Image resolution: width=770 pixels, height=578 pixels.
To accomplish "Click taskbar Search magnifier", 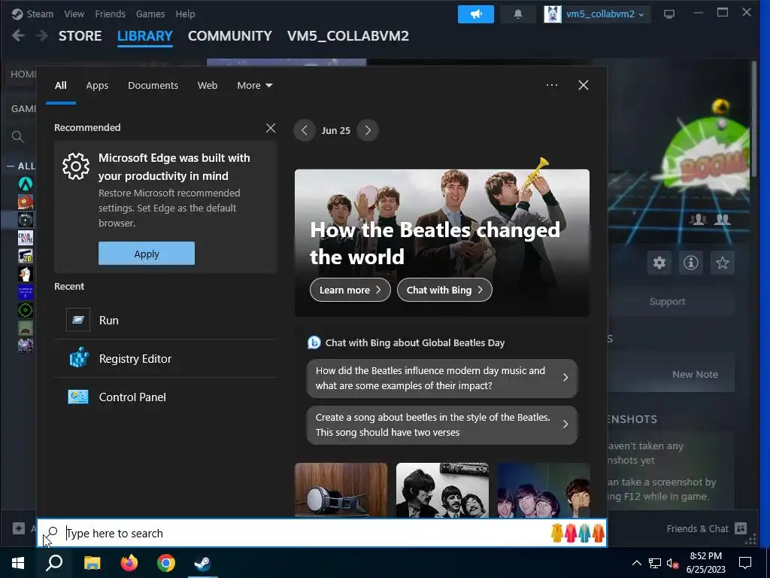I will coord(54,563).
